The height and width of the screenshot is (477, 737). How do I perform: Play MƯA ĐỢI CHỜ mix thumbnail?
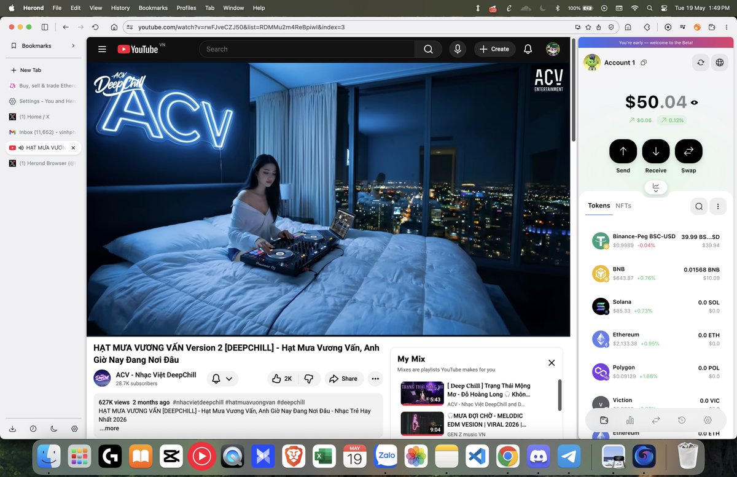coord(422,424)
